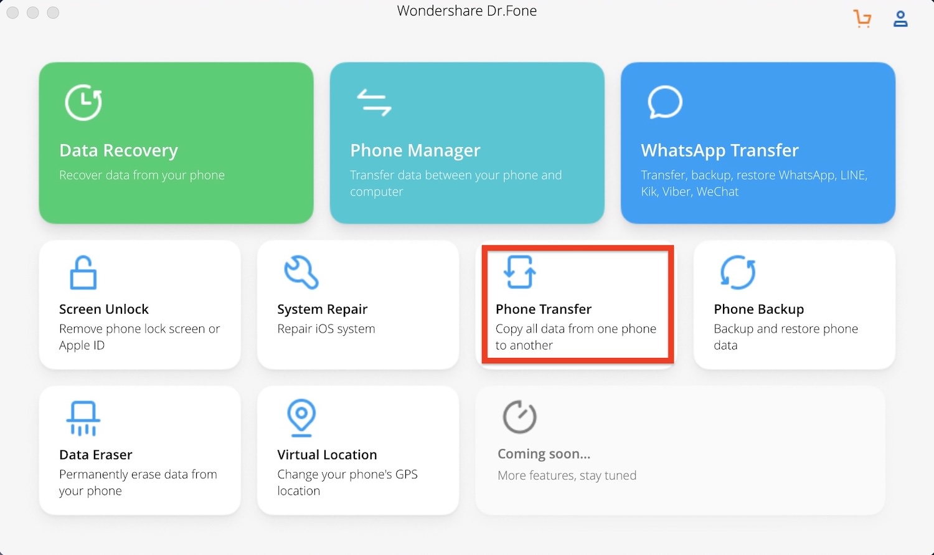Select the Phone Backup title
This screenshot has width=934, height=555.
pos(759,309)
